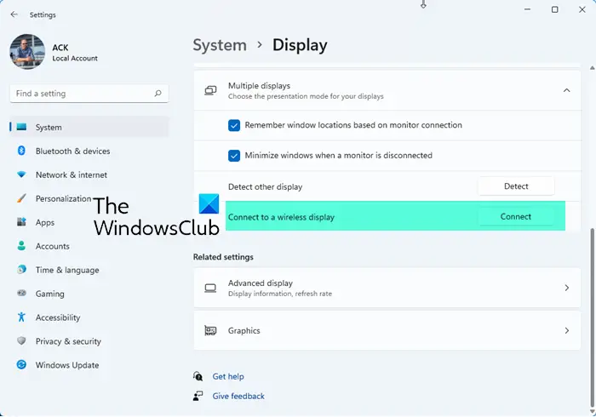Screen dimensions: 596x417
Task: Focus the Find a setting search box
Action: coord(89,94)
